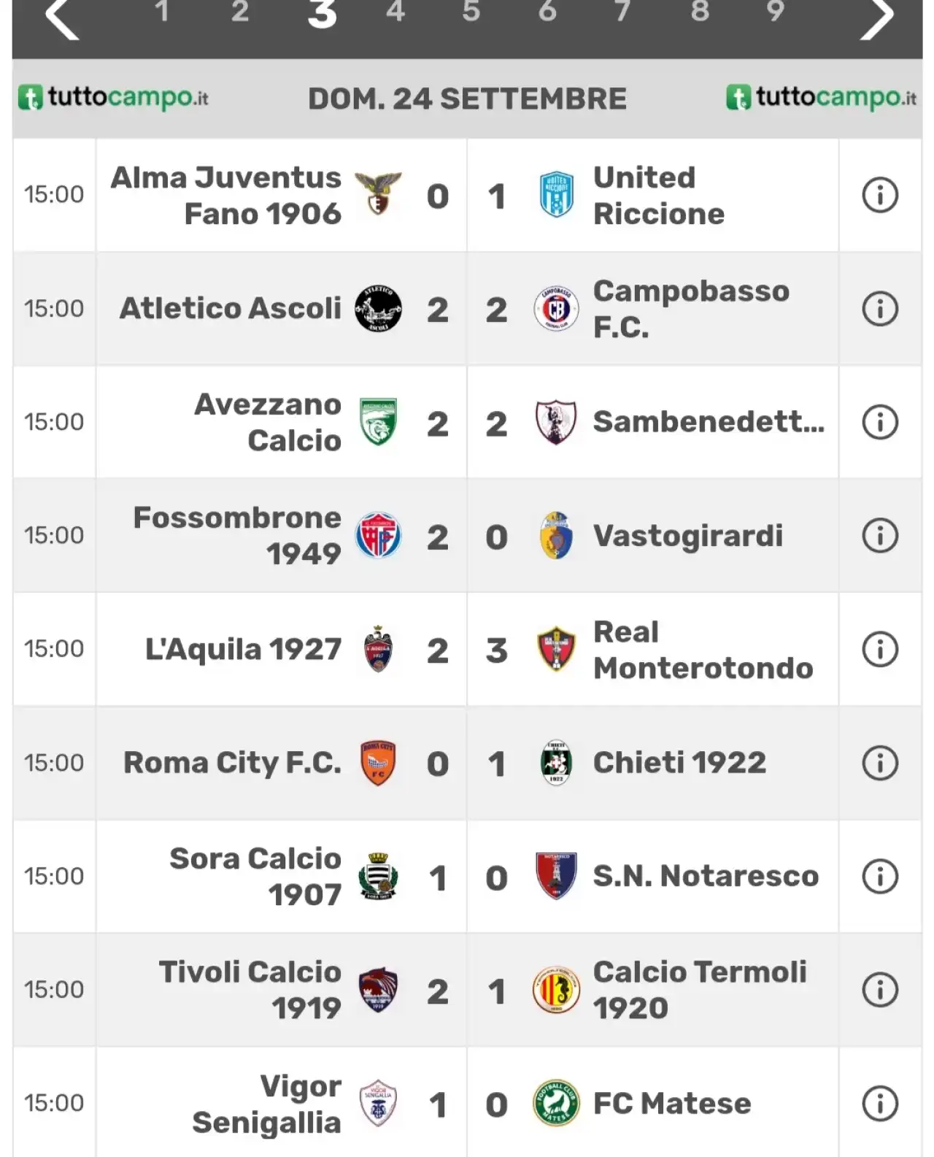Switch to matchday 2 tab
Image resolution: width=934 pixels, height=1157 pixels.
point(240,12)
